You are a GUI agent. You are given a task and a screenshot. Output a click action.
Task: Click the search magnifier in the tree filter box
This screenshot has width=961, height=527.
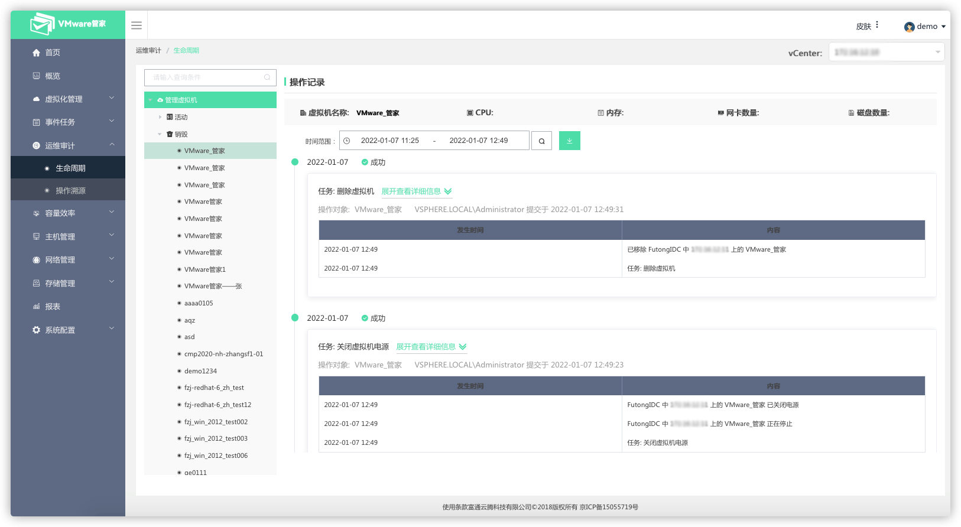(267, 77)
